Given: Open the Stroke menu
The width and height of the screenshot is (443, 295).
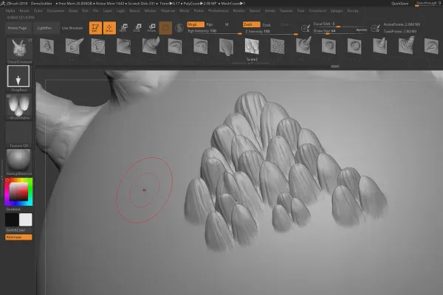Looking at the screenshot, I should click(270, 11).
